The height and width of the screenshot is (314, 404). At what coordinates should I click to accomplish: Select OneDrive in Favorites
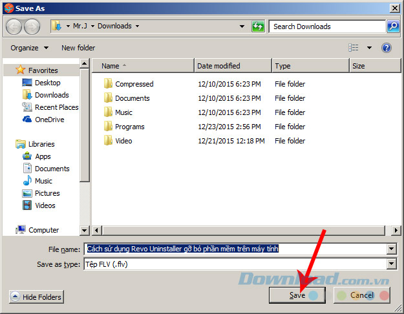click(x=49, y=120)
